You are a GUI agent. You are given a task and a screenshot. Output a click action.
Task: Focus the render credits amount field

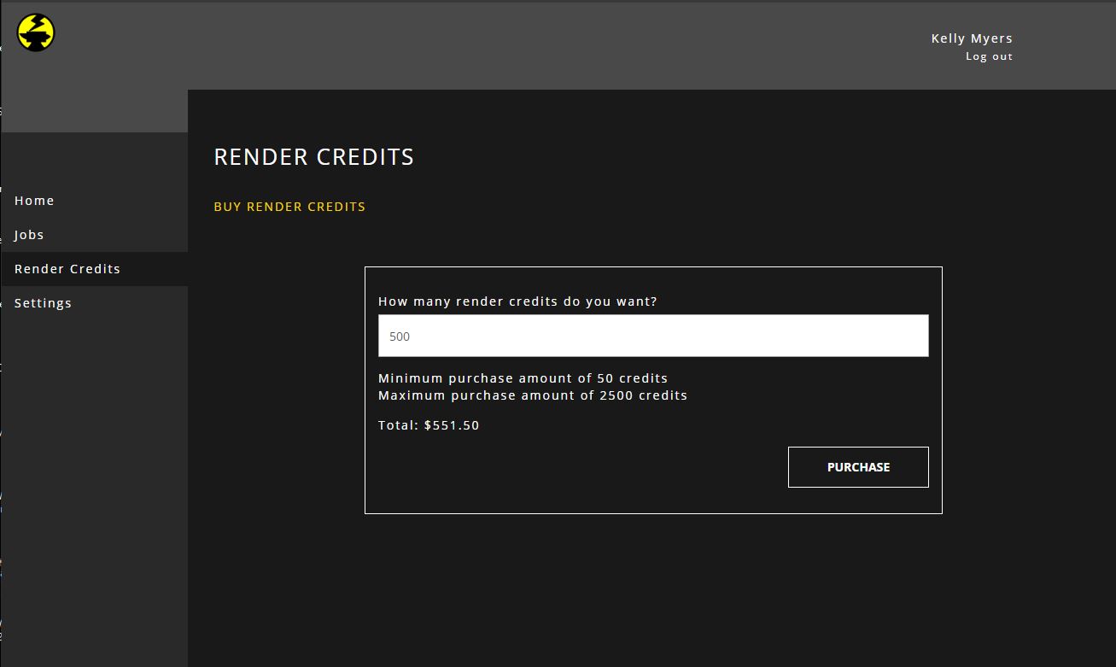(x=653, y=336)
